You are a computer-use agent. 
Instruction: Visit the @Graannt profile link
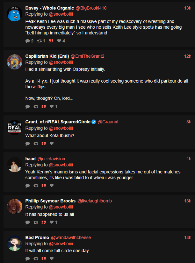pos(108,122)
